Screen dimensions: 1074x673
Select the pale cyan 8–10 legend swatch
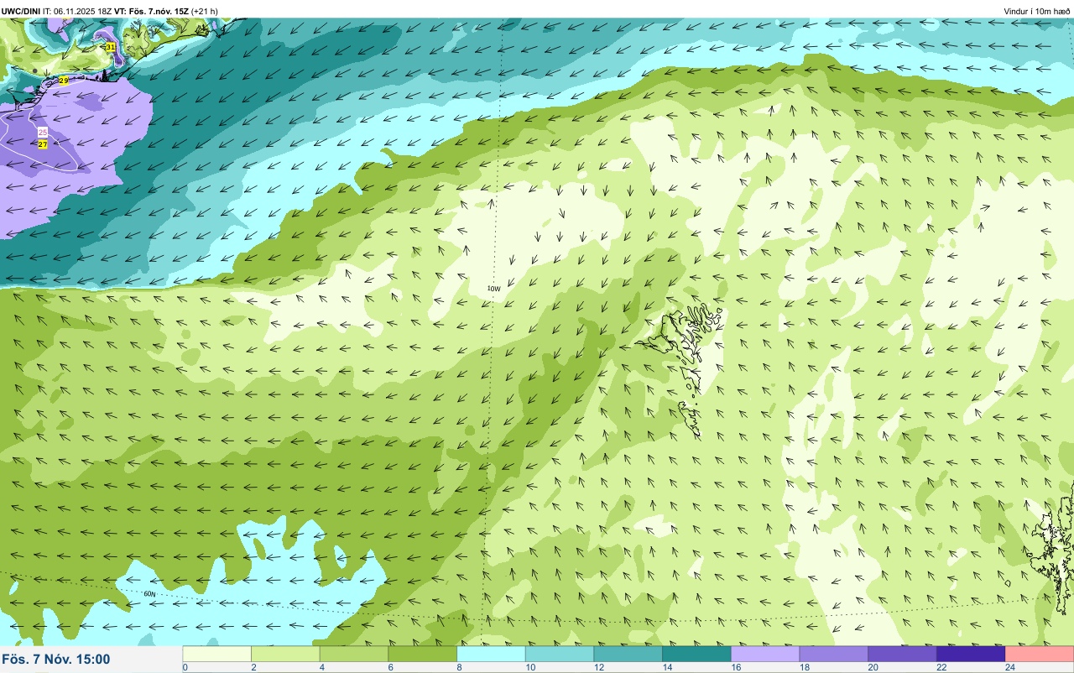(492, 654)
